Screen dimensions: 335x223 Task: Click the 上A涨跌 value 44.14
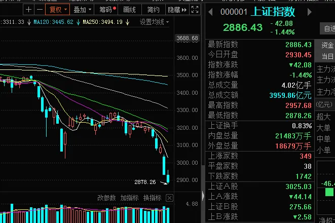(x=300, y=197)
